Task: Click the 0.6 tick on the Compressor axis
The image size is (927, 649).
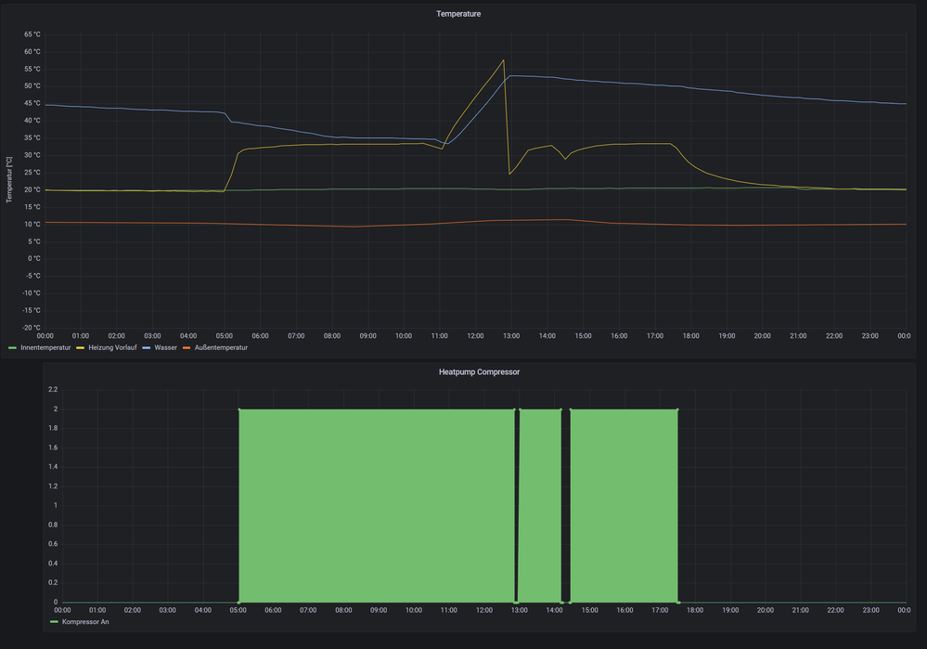Action: 53,544
